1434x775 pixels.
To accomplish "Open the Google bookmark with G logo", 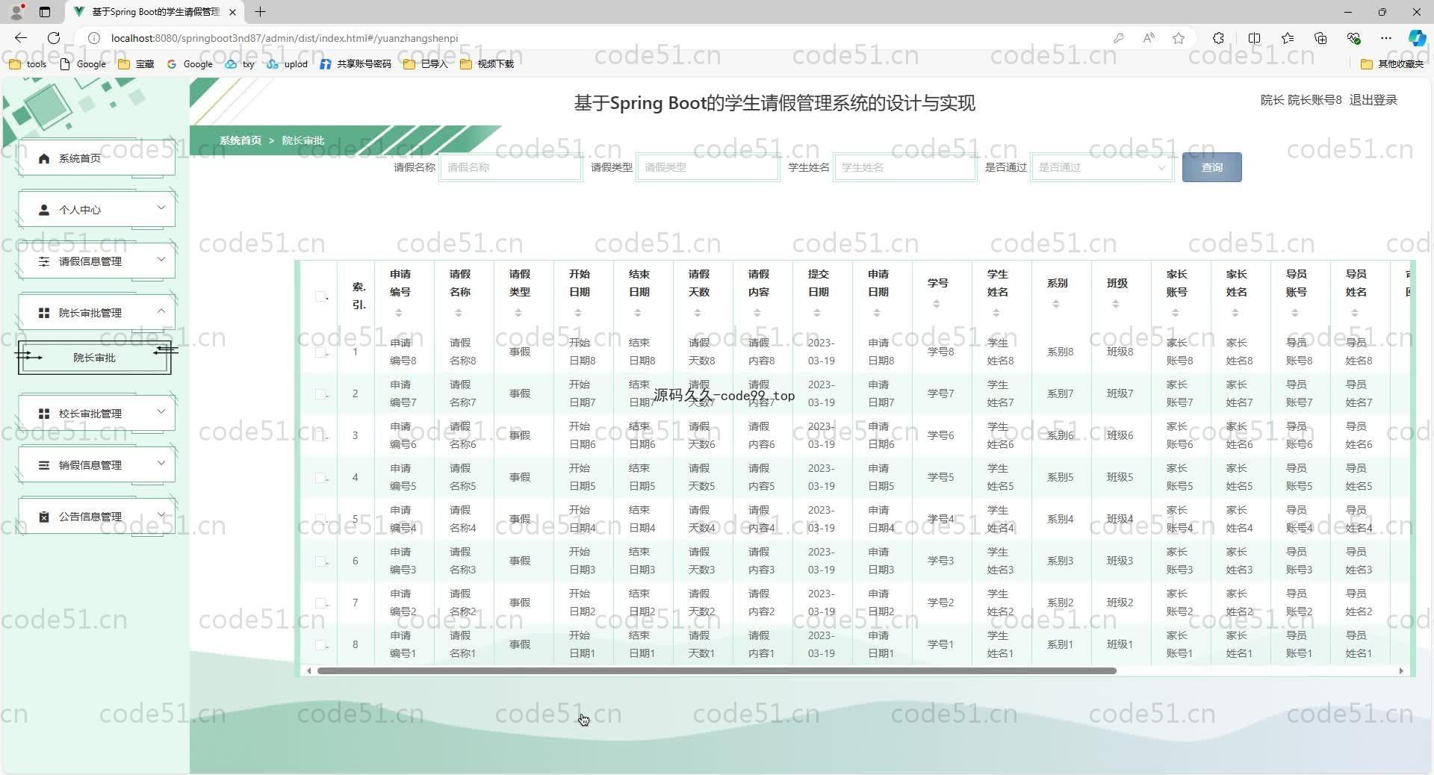I will tap(190, 64).
